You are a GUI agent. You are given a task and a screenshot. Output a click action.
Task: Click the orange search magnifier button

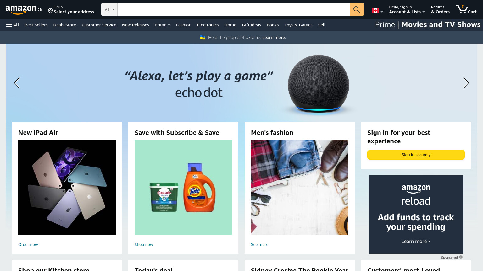point(357,9)
